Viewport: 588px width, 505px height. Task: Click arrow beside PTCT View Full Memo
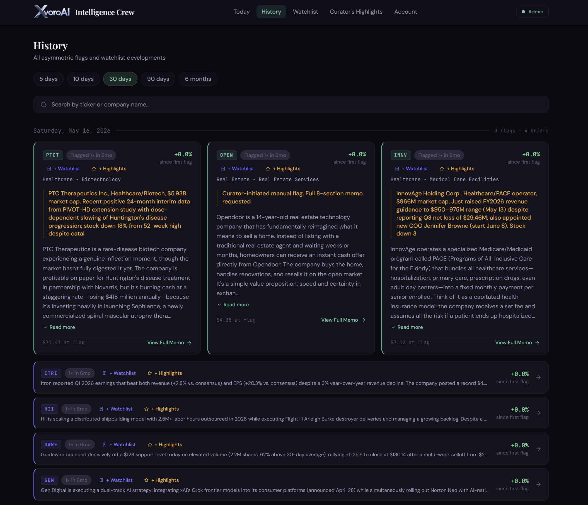point(189,343)
